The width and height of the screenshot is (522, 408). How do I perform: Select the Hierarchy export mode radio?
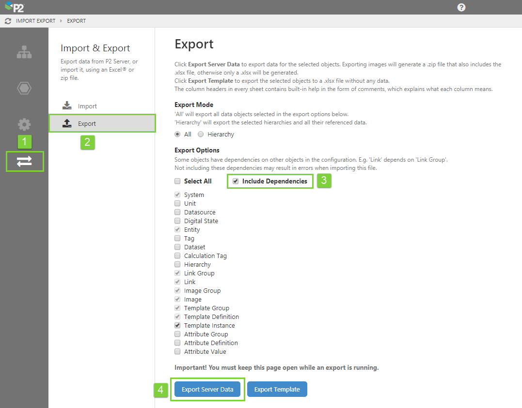coord(201,135)
